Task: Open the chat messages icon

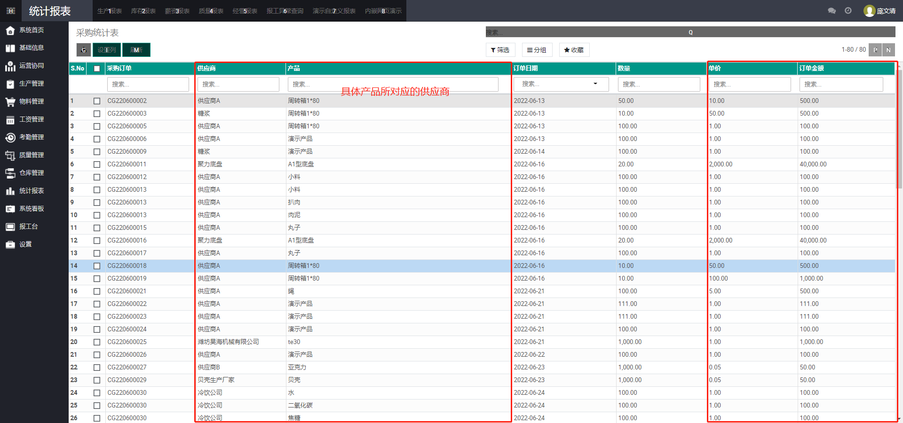Action: point(832,11)
